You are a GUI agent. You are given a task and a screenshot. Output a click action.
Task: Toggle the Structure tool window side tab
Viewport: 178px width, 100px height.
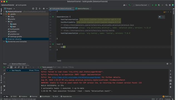point(1,79)
